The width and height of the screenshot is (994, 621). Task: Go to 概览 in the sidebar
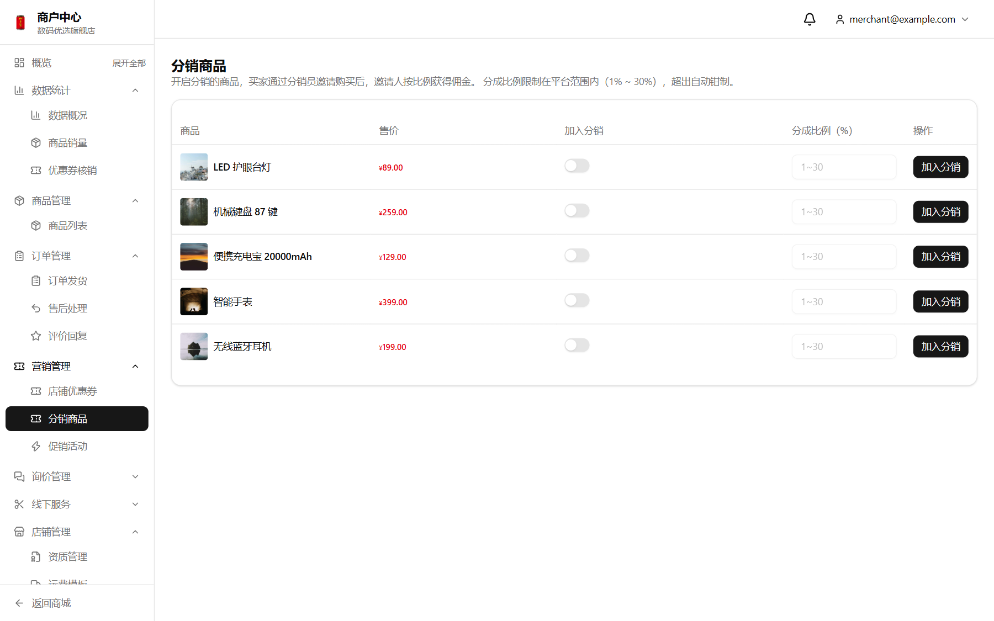[x=41, y=63]
